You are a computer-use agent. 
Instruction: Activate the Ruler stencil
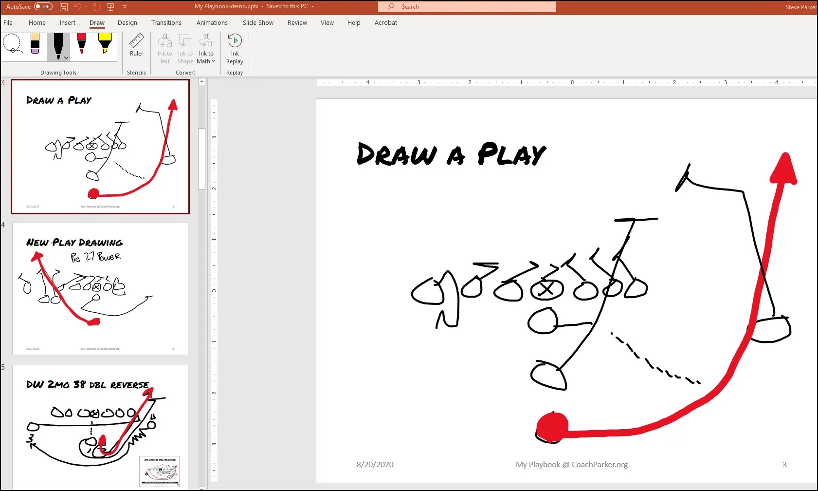click(136, 46)
